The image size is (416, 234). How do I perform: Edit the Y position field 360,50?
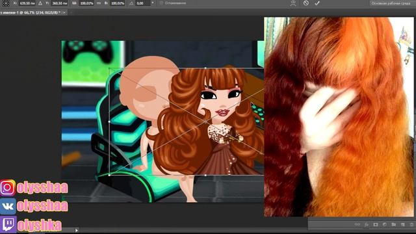(60, 3)
